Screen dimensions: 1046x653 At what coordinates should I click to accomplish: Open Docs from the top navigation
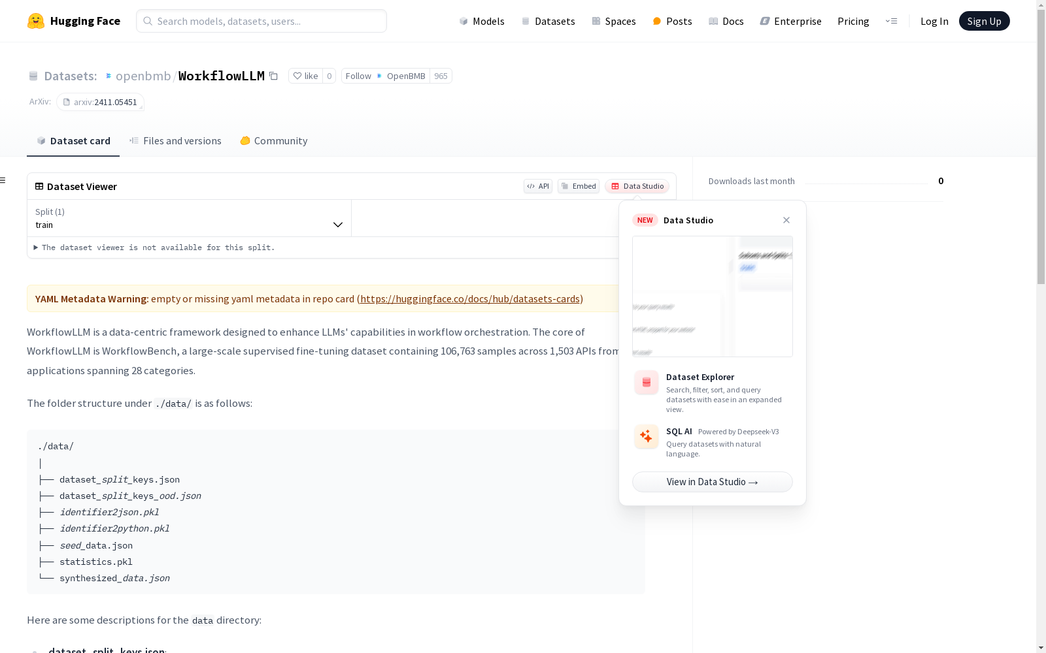pos(726,21)
